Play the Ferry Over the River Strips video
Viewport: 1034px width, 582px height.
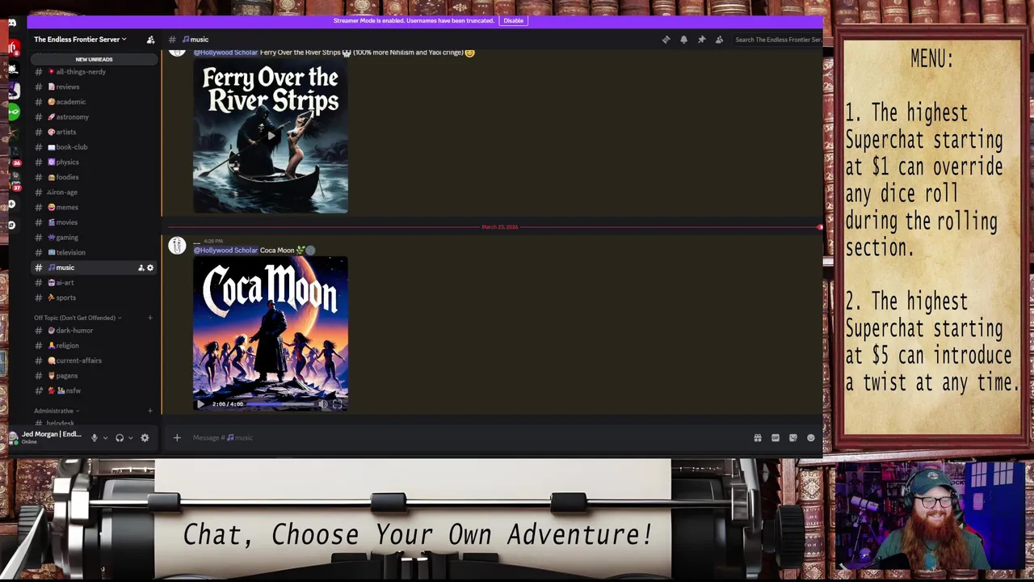pyautogui.click(x=271, y=136)
